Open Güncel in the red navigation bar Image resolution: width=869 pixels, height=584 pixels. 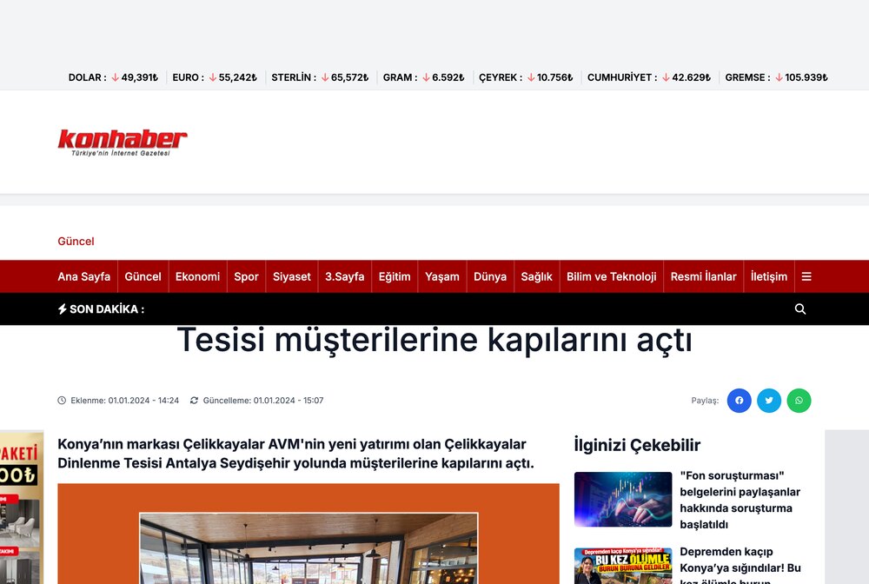point(143,276)
